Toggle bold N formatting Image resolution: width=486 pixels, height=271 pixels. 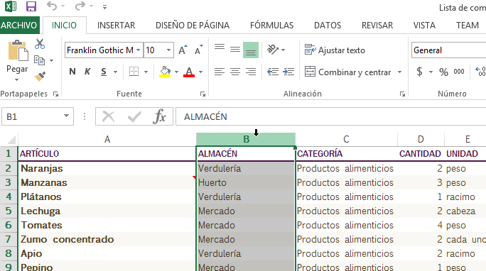point(72,72)
